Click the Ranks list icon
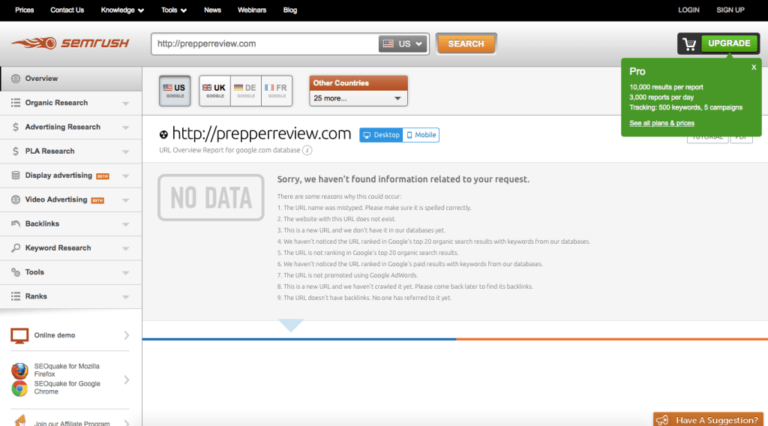The height and width of the screenshot is (426, 768). click(16, 296)
